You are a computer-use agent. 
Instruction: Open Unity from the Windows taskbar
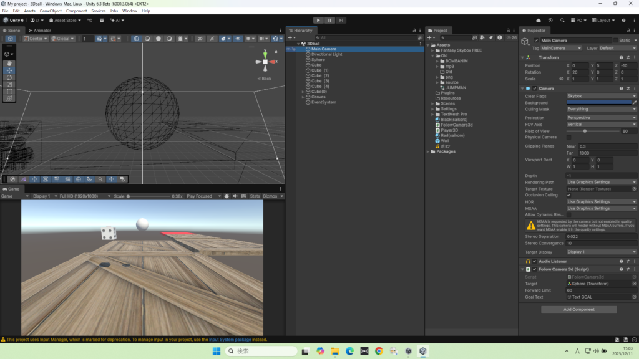(x=424, y=352)
